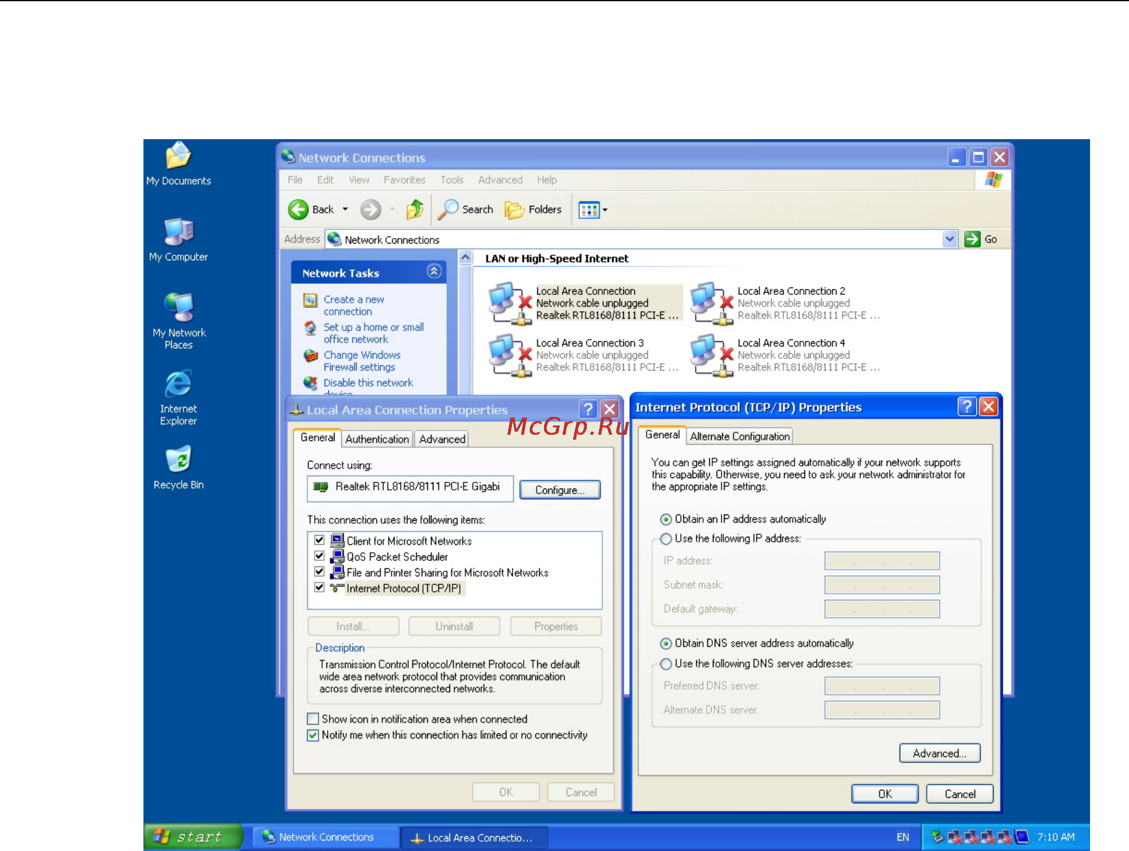
Task: Select Use the following DNS server addresses
Action: click(666, 664)
